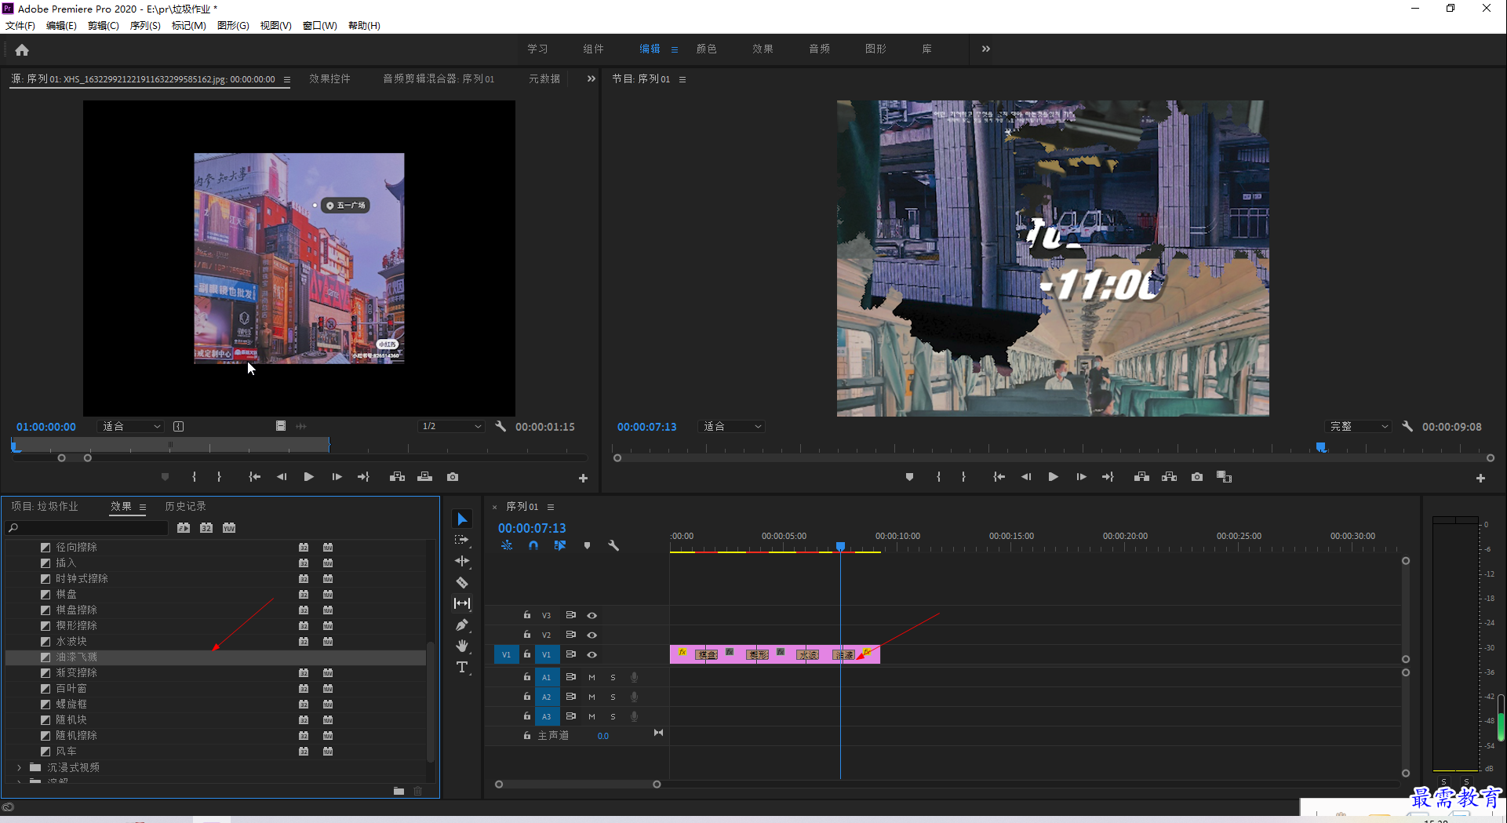The image size is (1507, 823).
Task: Toggle lock on track V3
Action: pyautogui.click(x=527, y=615)
